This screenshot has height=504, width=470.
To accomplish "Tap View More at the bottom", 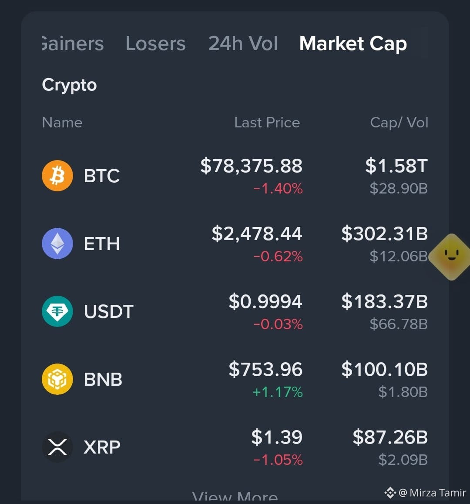I will coord(235,496).
